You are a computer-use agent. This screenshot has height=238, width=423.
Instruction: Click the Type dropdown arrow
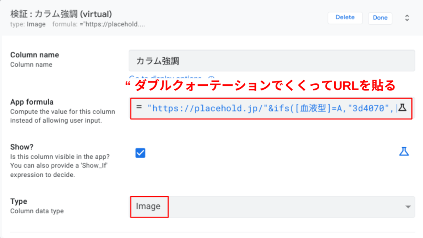point(408,207)
